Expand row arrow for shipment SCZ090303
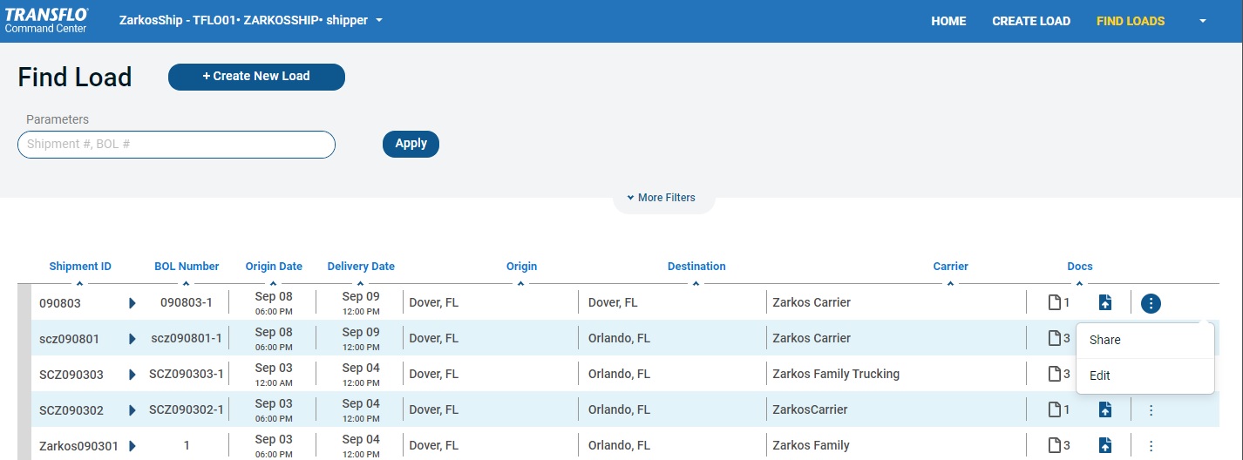The width and height of the screenshot is (1243, 460). (x=132, y=375)
